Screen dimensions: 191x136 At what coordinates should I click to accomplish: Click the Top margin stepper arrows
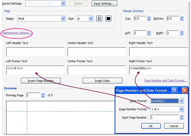(149, 19)
